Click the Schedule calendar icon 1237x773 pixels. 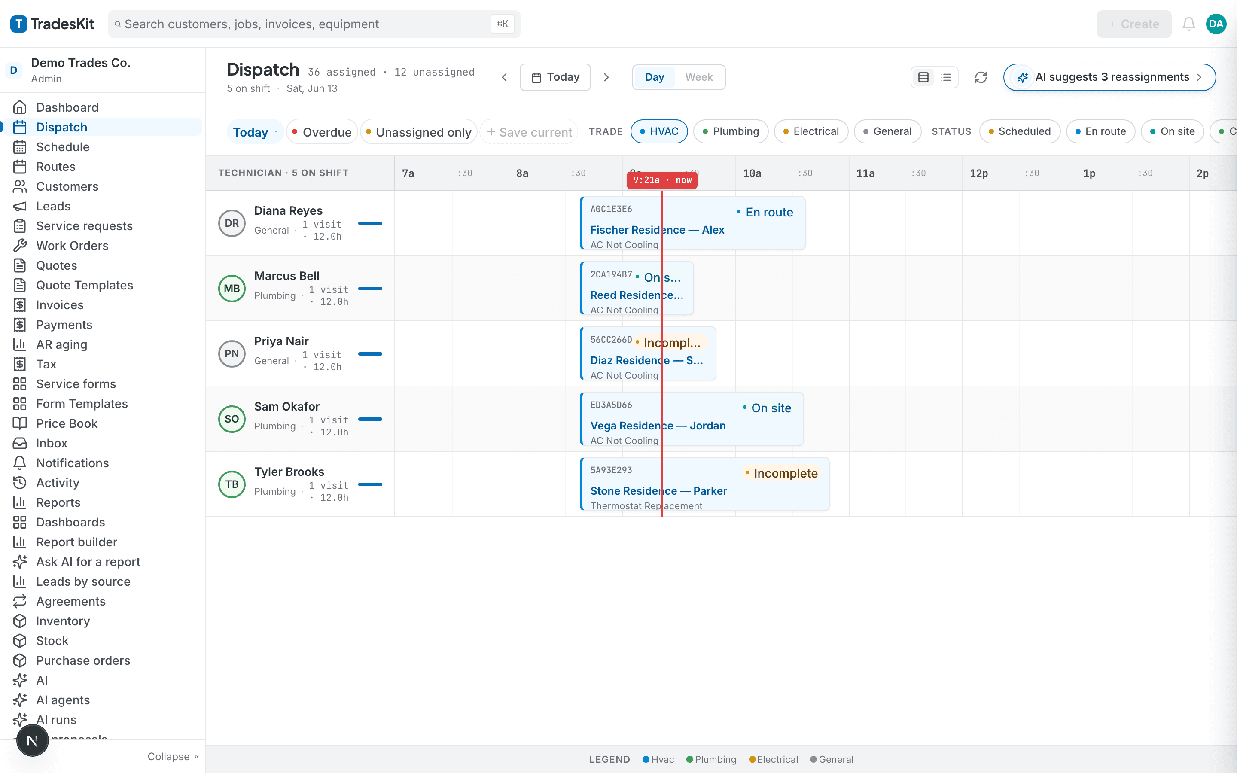(19, 147)
